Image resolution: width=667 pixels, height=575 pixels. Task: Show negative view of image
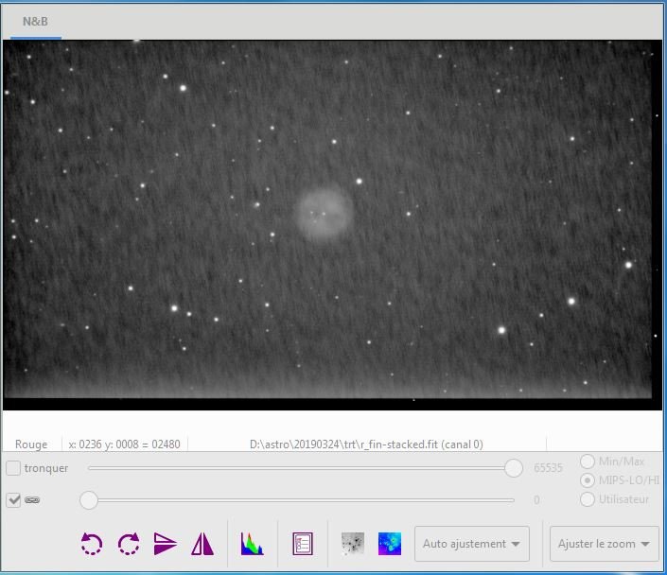click(x=353, y=544)
